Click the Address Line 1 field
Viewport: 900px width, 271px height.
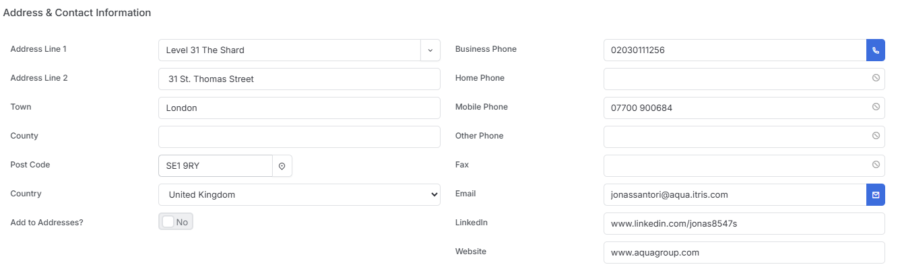click(290, 50)
